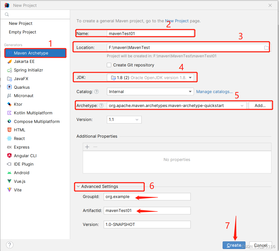Open the Manage catalogs... link
This screenshot has width=279, height=251.
(x=214, y=92)
